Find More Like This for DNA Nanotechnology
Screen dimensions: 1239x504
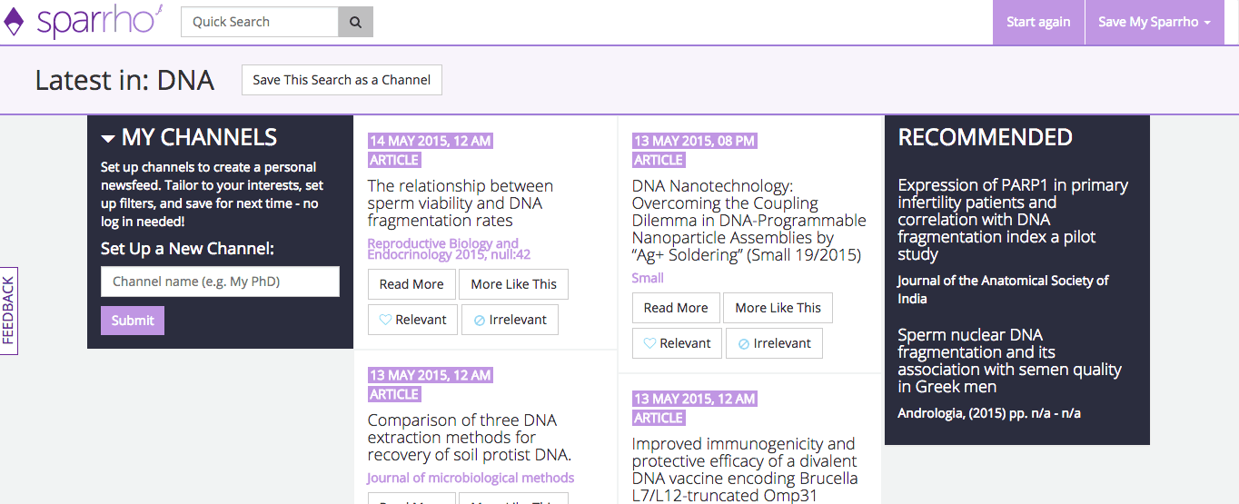[778, 308]
